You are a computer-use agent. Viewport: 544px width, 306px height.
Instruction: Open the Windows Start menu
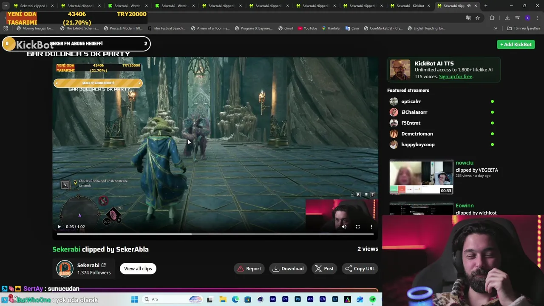coord(134,300)
